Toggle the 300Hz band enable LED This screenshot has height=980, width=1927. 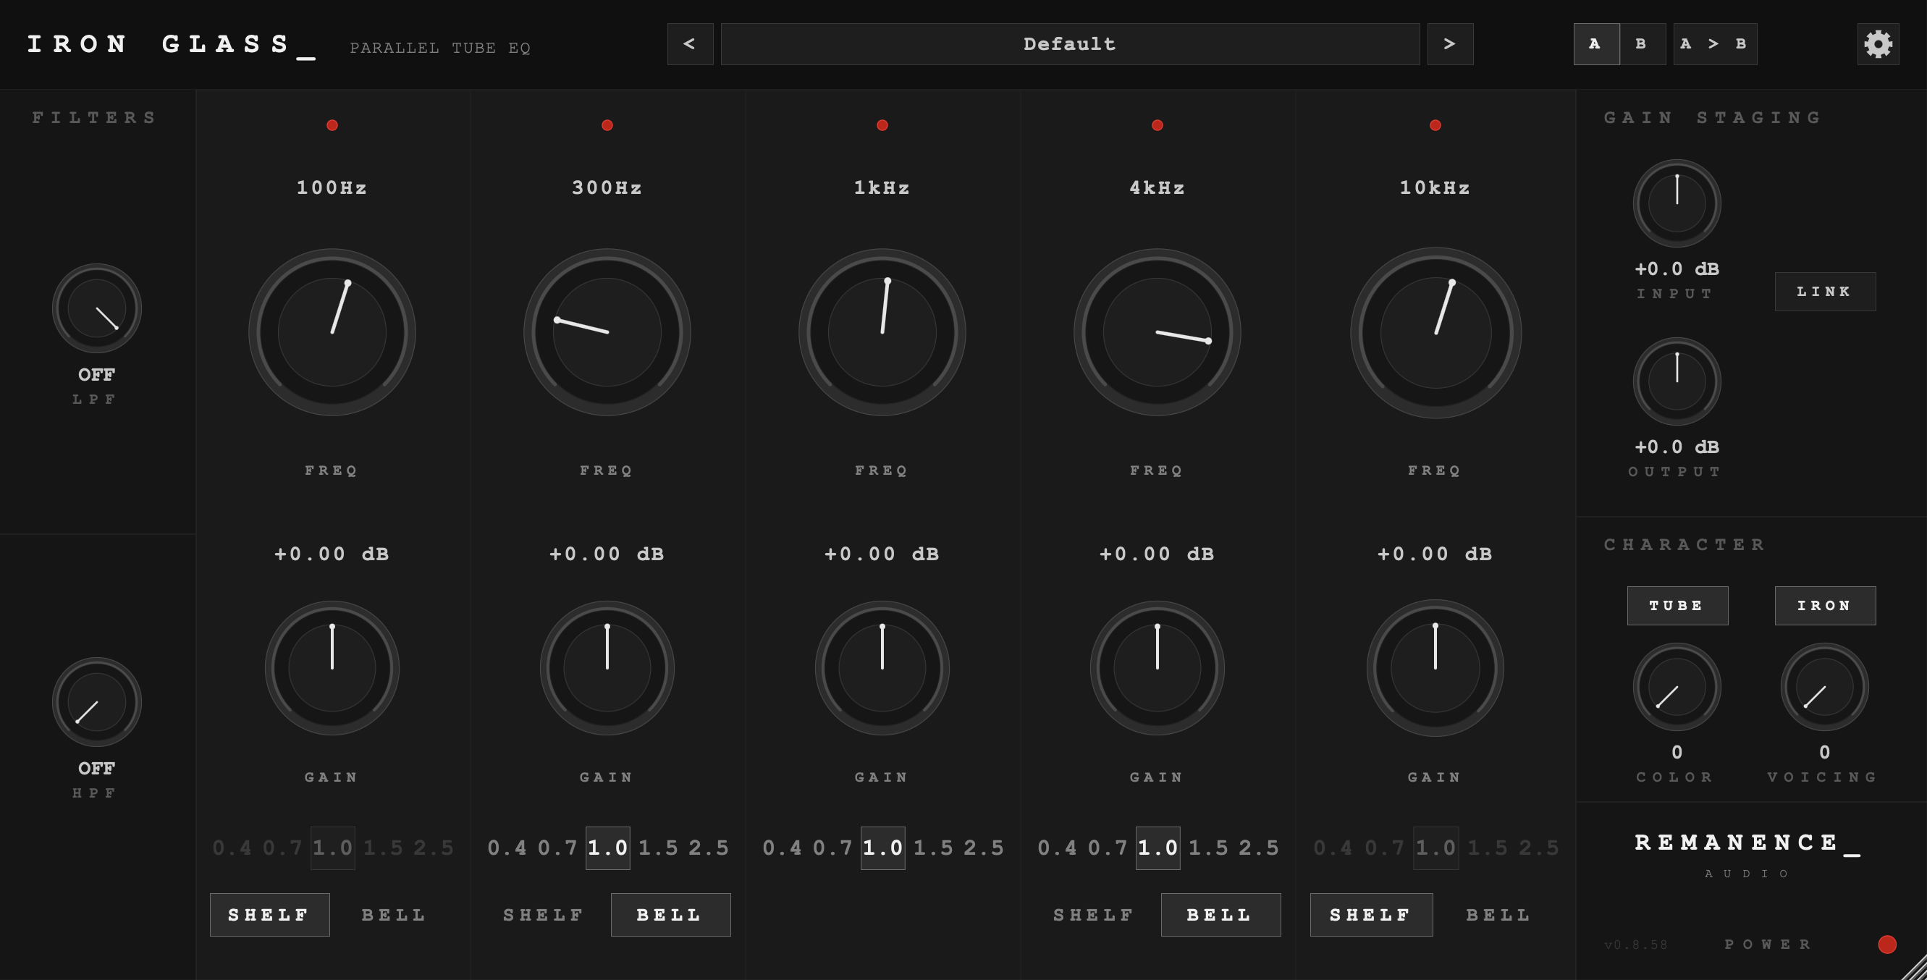[x=607, y=125]
